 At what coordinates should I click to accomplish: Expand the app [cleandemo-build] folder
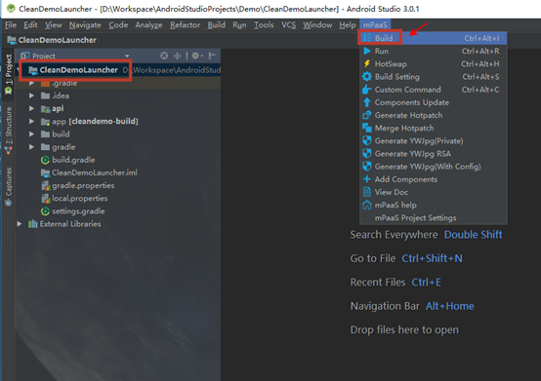click(31, 121)
